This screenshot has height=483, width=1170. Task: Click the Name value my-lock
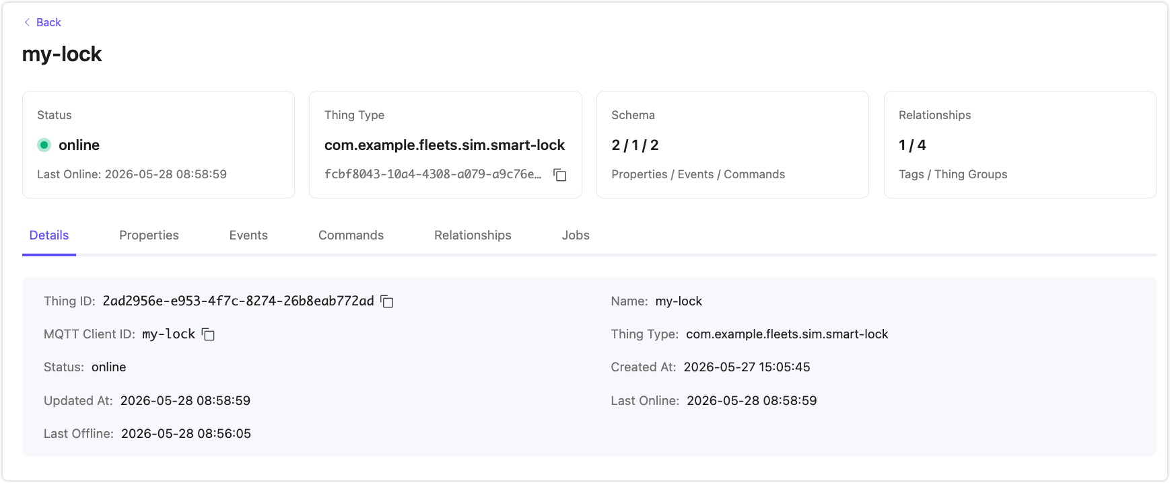pyautogui.click(x=679, y=301)
